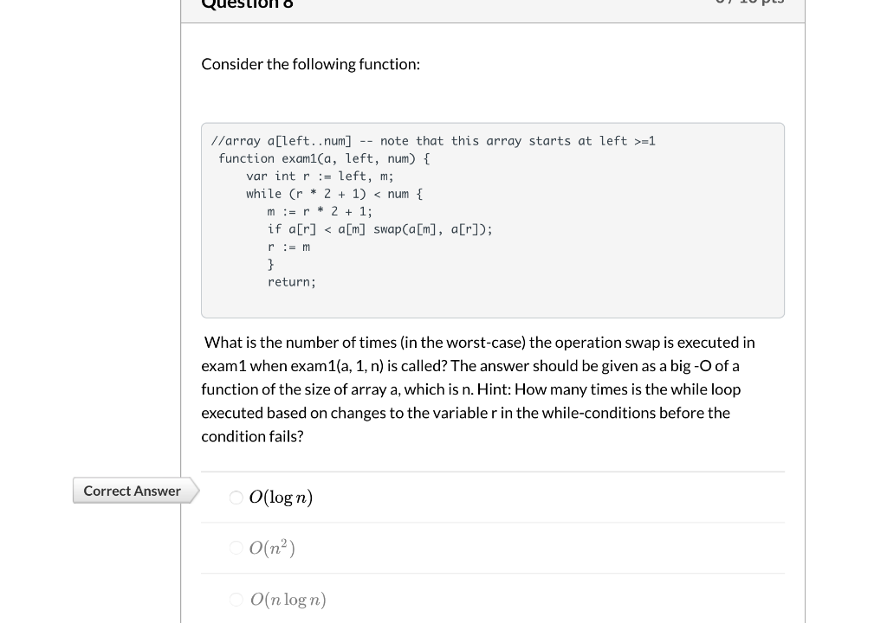Choose the O(n log n) answer option

point(235,599)
